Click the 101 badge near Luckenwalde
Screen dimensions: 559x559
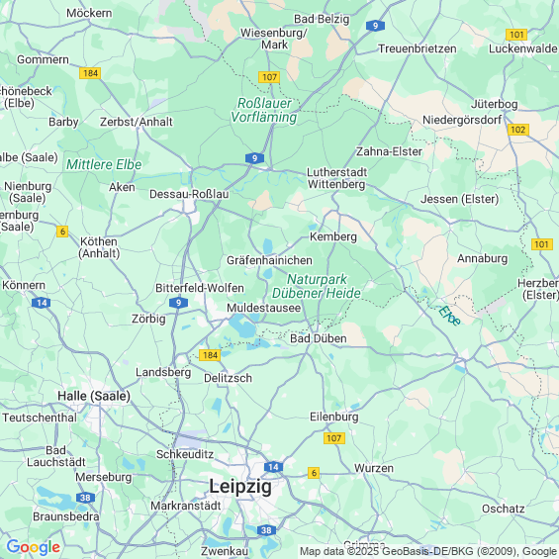tap(516, 35)
